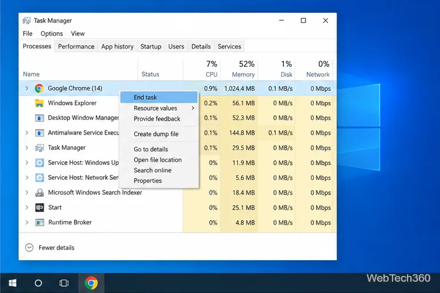Switch to the Users tab

[176, 47]
